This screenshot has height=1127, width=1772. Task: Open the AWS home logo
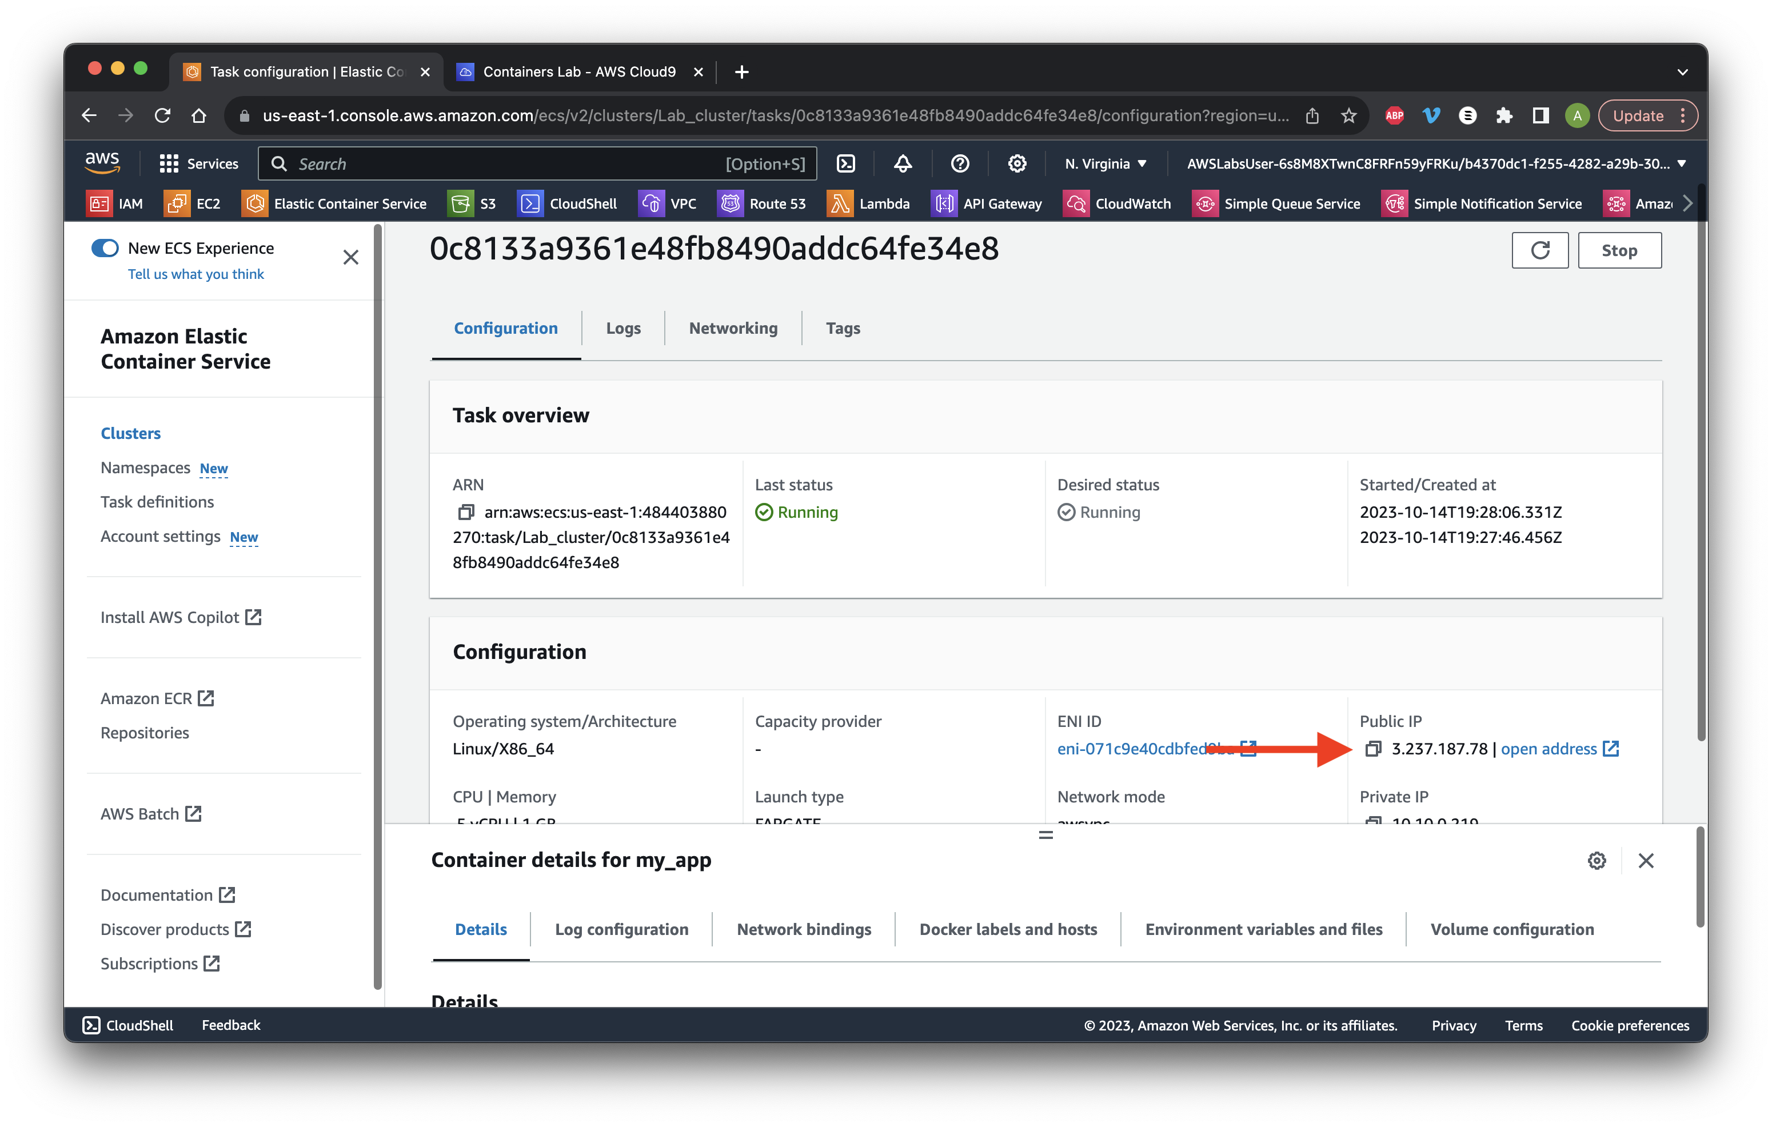102,163
